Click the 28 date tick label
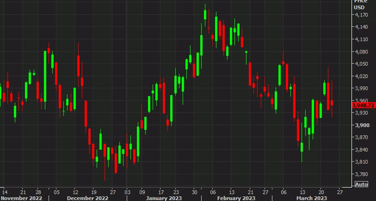The image size is (376, 201). (x=38, y=192)
